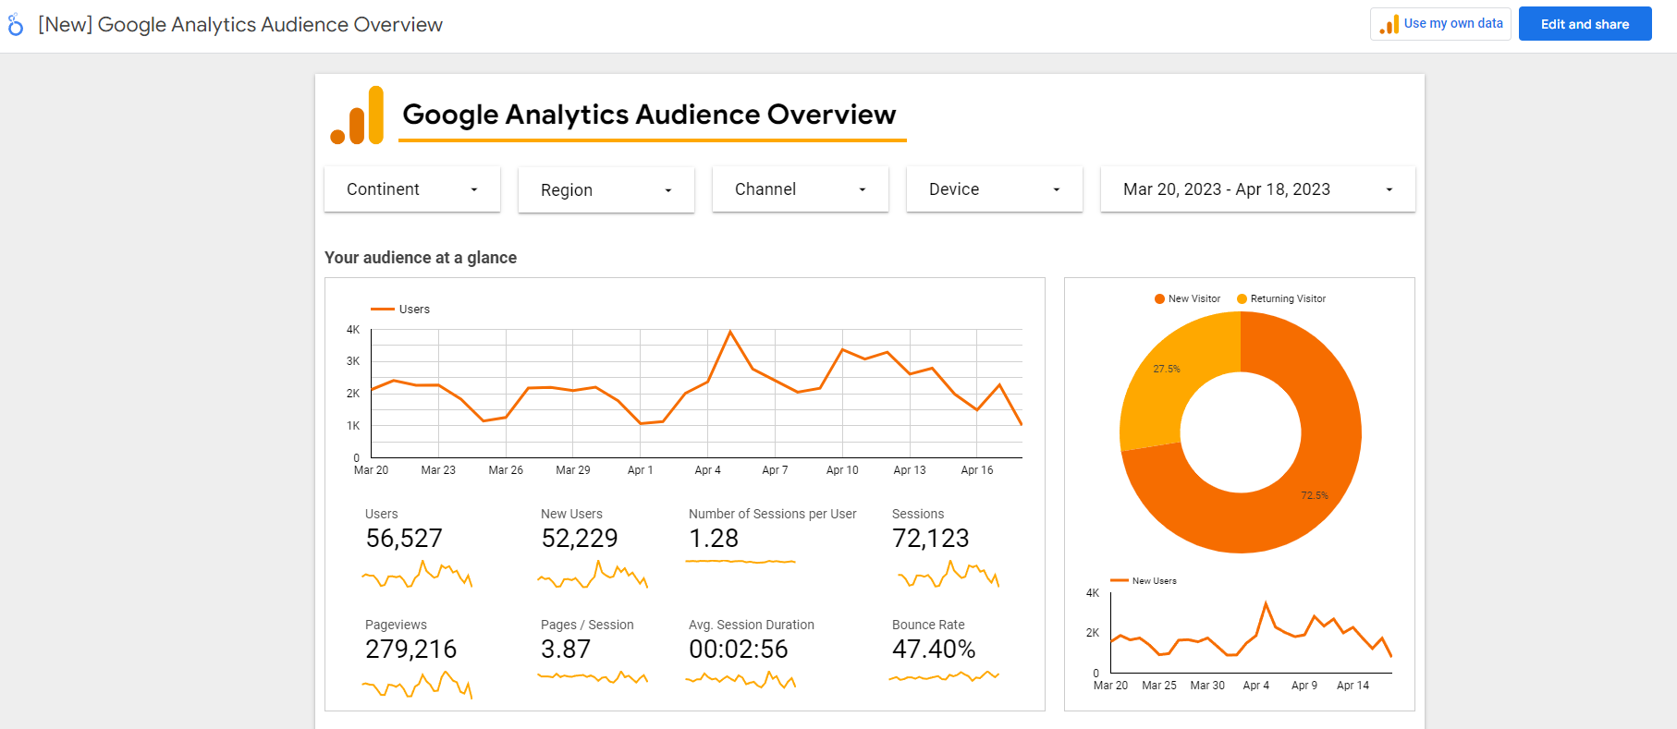The height and width of the screenshot is (729, 1677).
Task: Click the New Visitor legend dot
Action: click(1159, 298)
